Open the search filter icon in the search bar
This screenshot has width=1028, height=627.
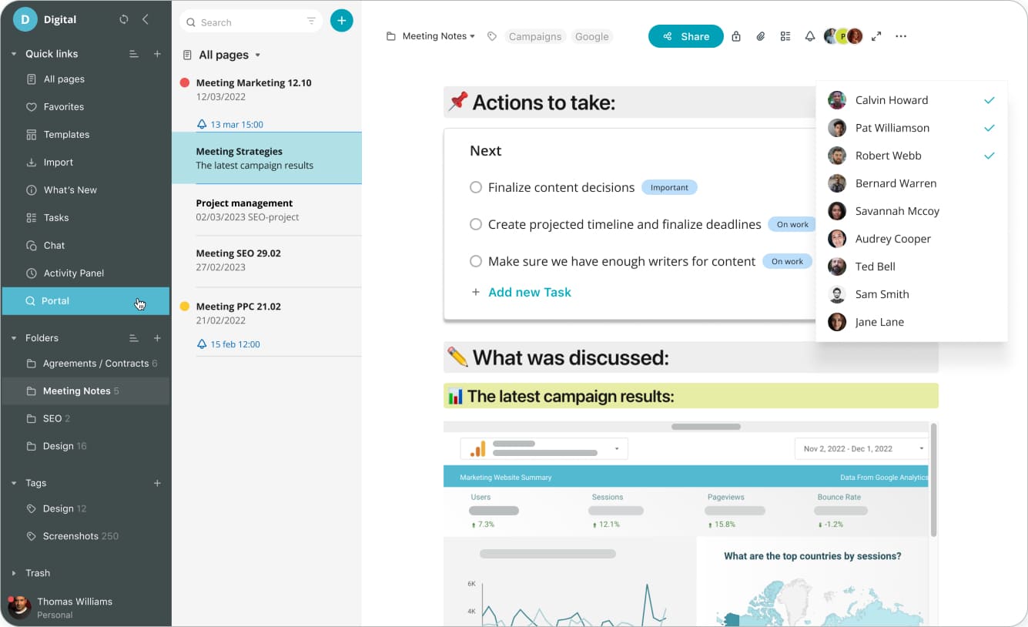[313, 22]
